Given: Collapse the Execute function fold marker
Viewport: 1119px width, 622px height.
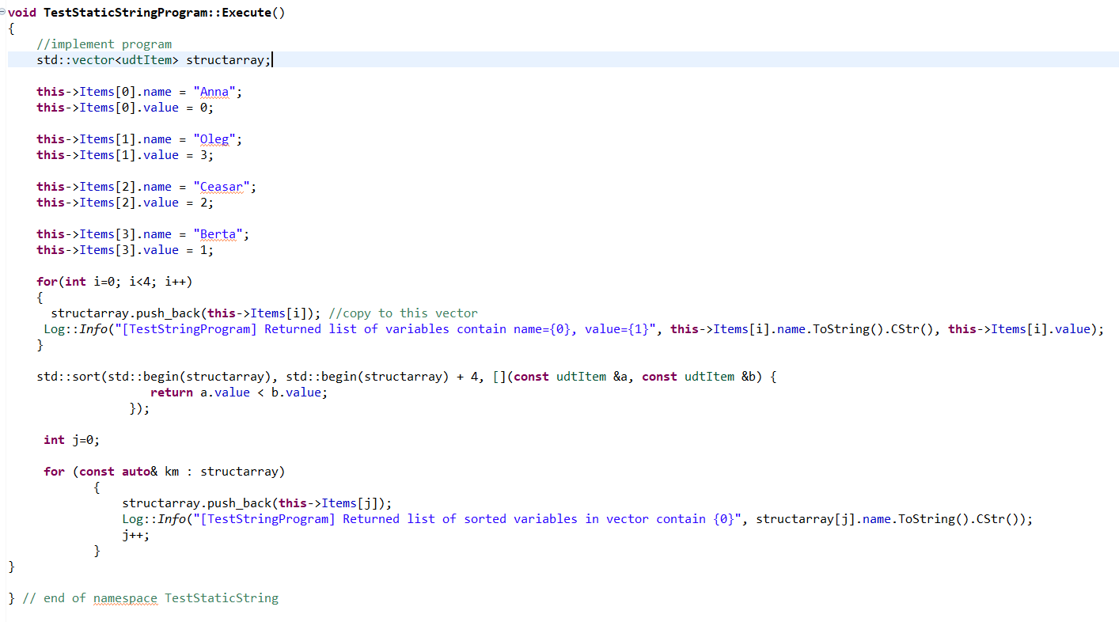Looking at the screenshot, I should pyautogui.click(x=3, y=13).
